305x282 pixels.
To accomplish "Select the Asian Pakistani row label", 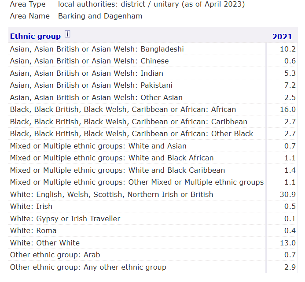I will coord(91,85).
